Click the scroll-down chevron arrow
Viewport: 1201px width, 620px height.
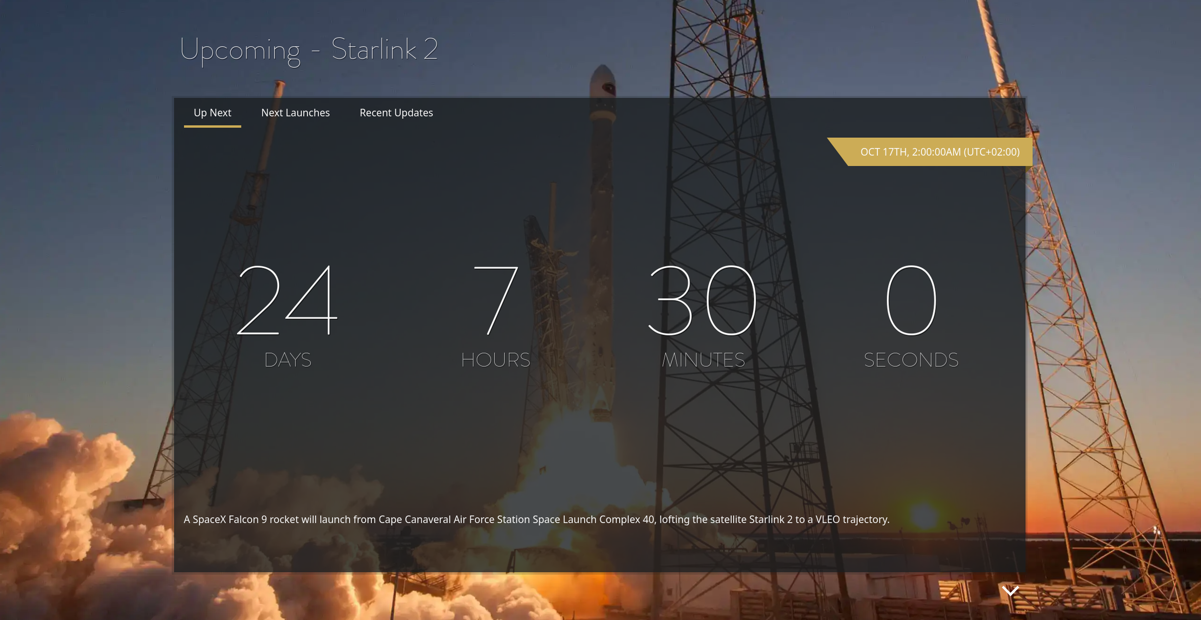click(x=1010, y=591)
